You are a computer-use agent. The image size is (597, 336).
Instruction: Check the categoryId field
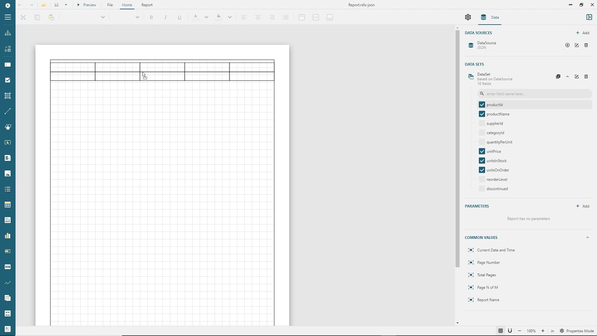coord(482,133)
